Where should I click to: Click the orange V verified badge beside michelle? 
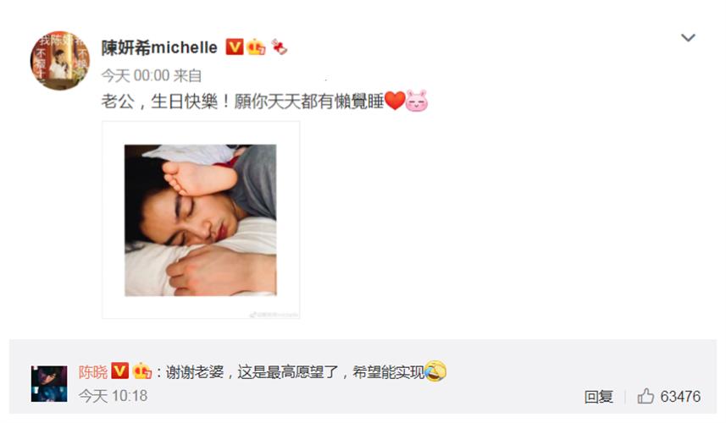235,47
